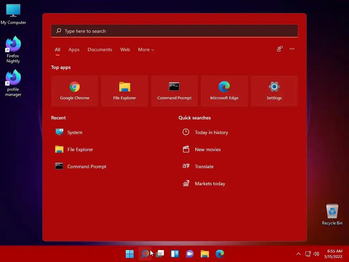Select profile manager desktop shortcut
This screenshot has width=349, height=262.
[x=13, y=83]
